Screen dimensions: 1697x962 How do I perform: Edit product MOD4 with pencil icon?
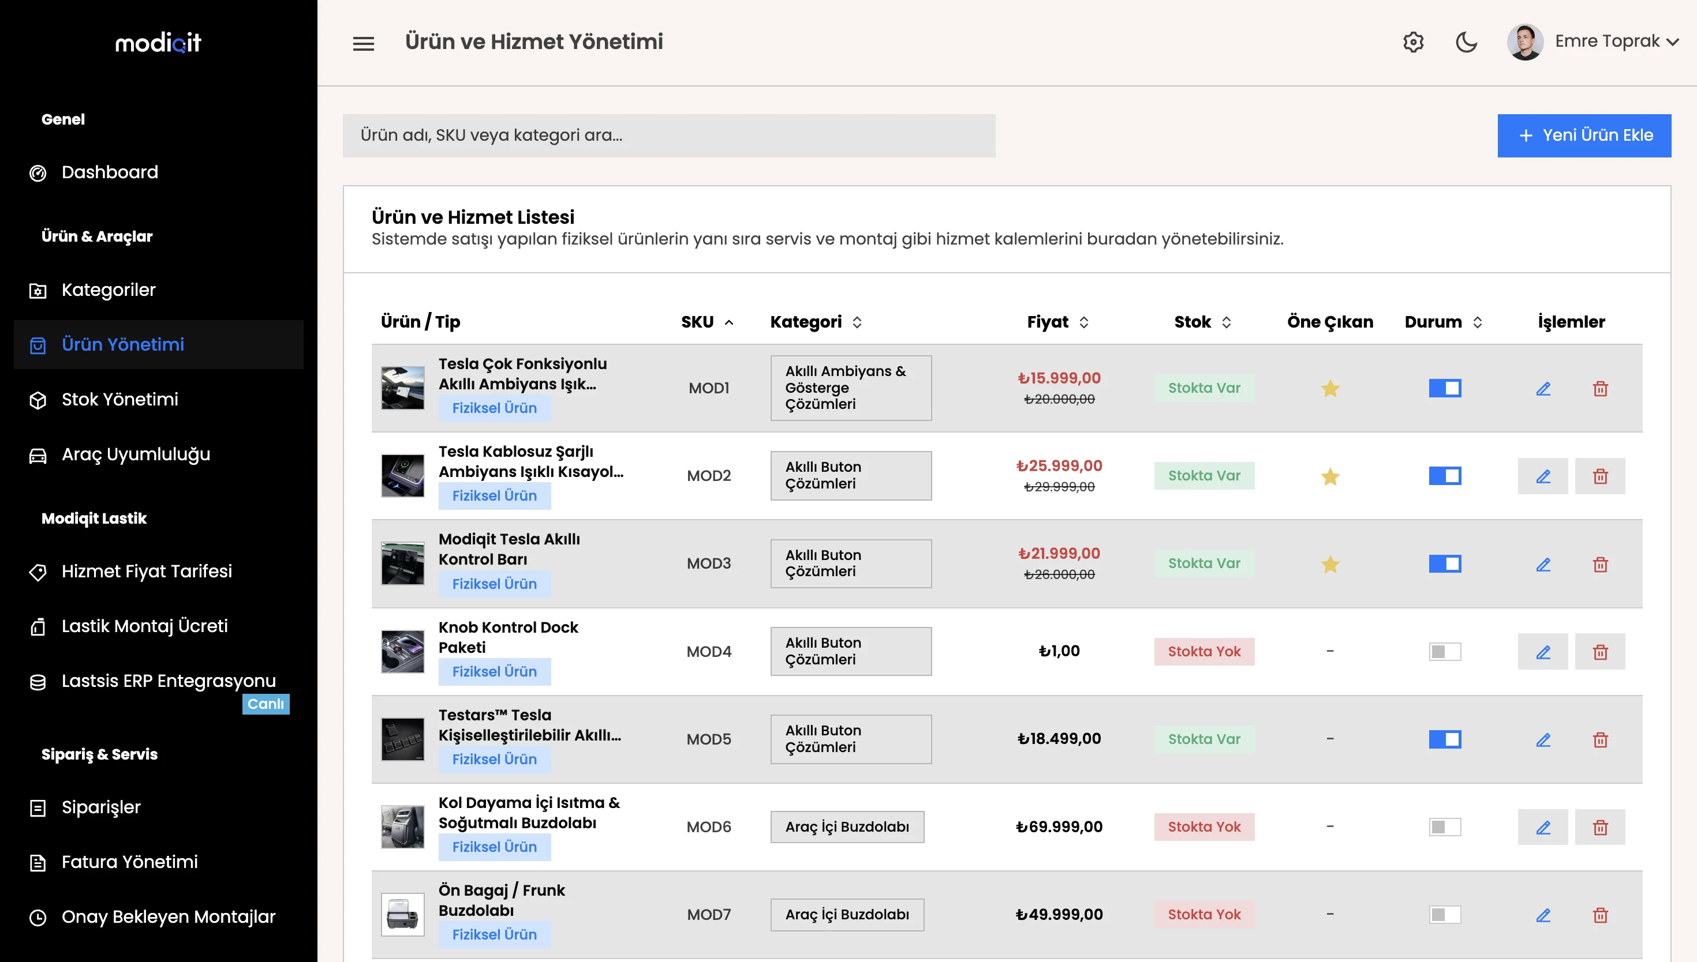pyautogui.click(x=1543, y=652)
